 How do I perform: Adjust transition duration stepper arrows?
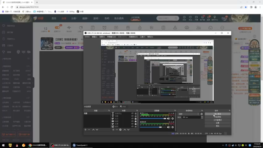tap(202, 117)
